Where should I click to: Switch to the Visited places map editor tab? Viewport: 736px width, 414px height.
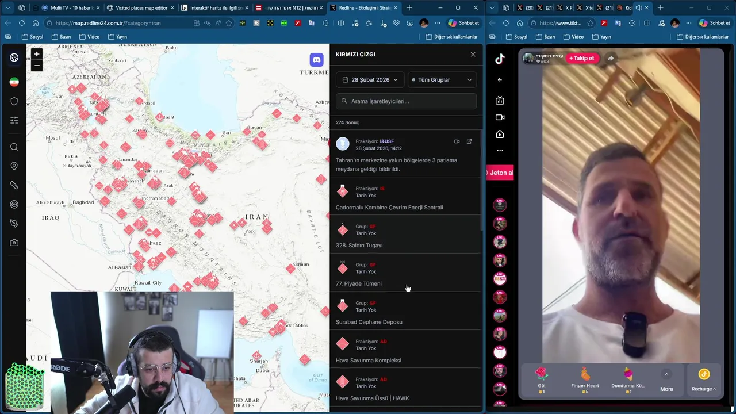140,8
